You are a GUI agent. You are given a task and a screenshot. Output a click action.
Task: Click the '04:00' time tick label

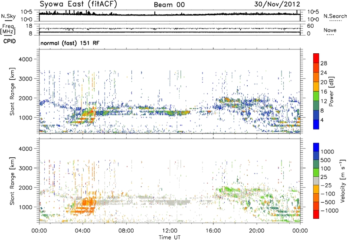coord(82,231)
